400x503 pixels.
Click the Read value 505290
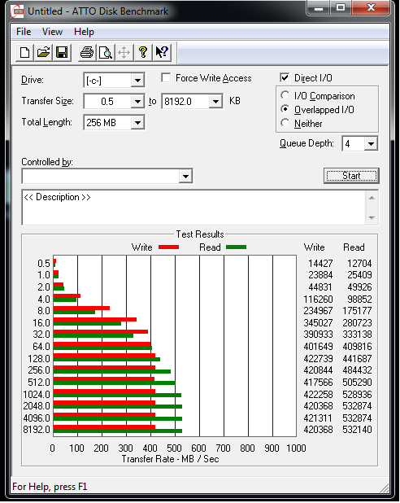[x=357, y=382]
